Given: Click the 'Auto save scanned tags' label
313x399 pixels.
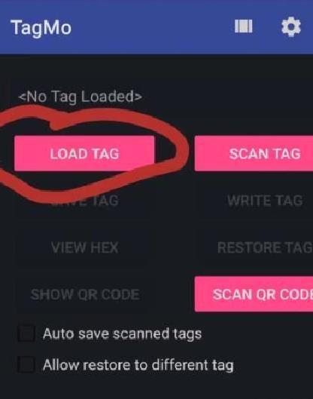Looking at the screenshot, I should [123, 333].
